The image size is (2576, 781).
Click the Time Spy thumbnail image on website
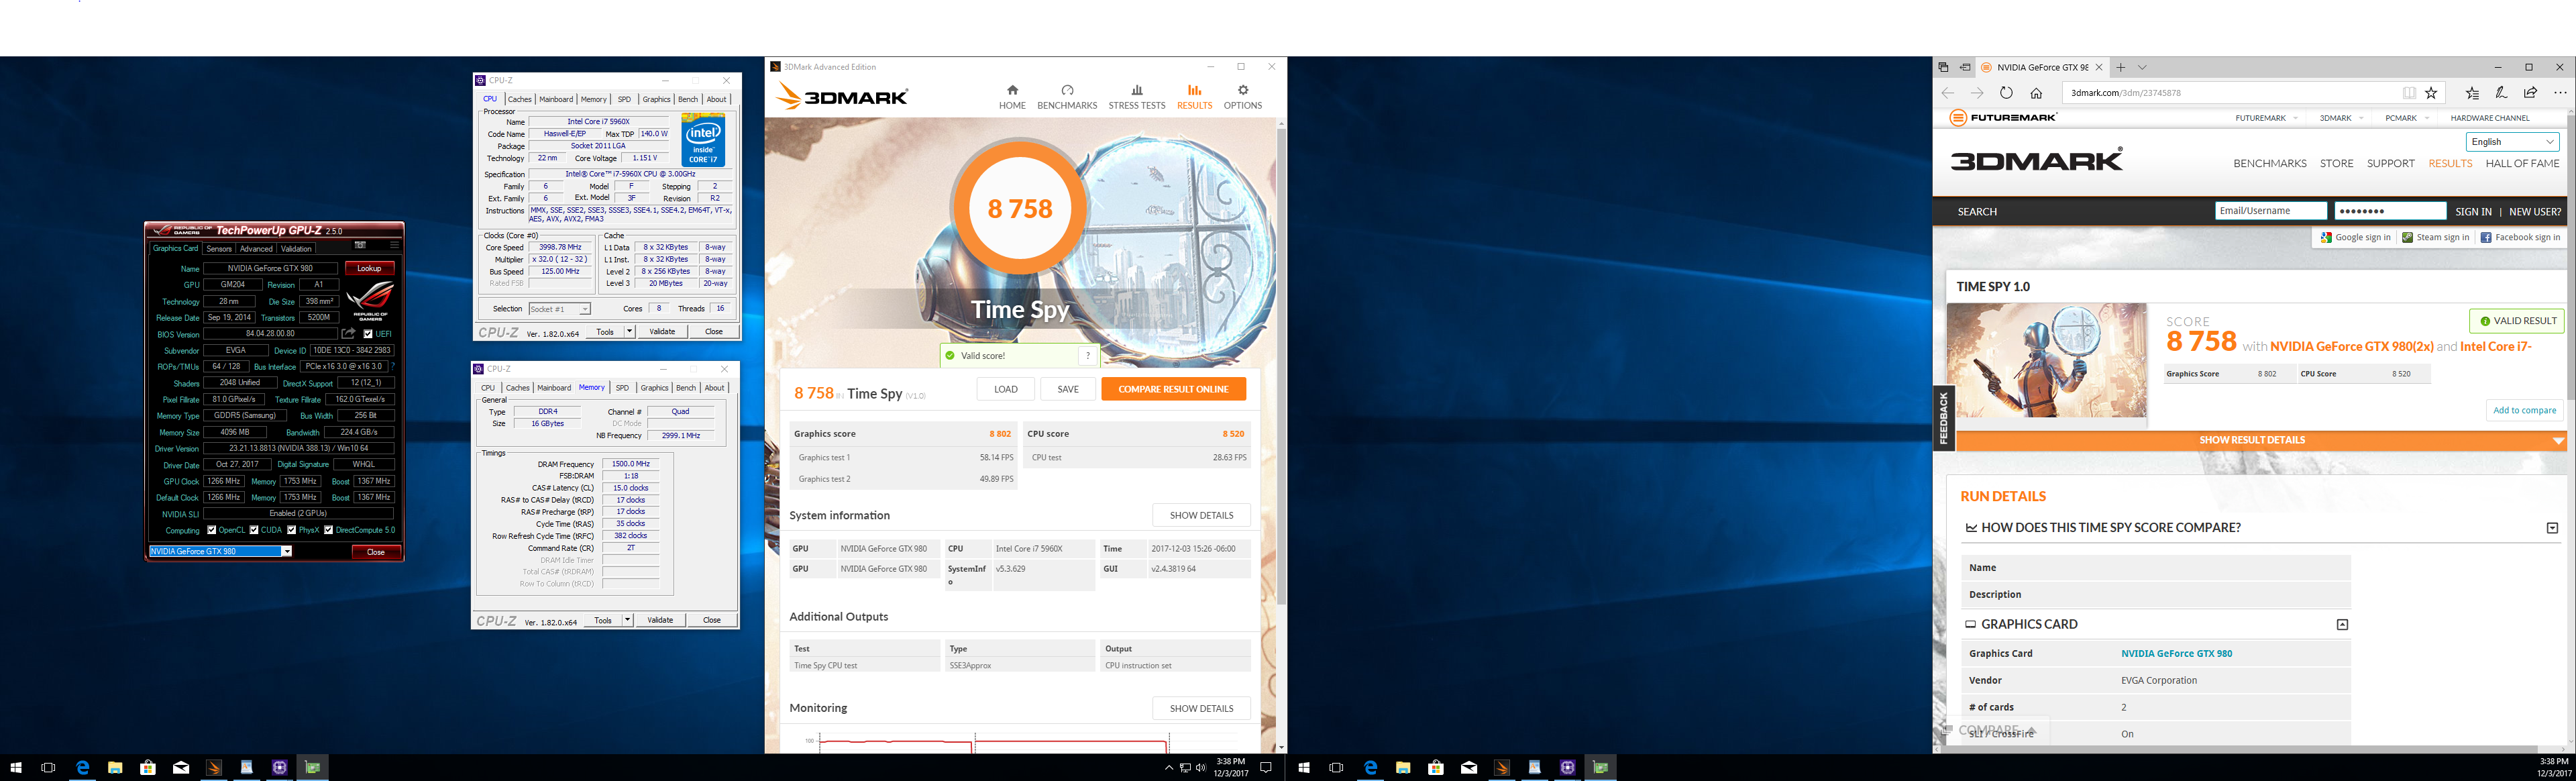(2046, 361)
